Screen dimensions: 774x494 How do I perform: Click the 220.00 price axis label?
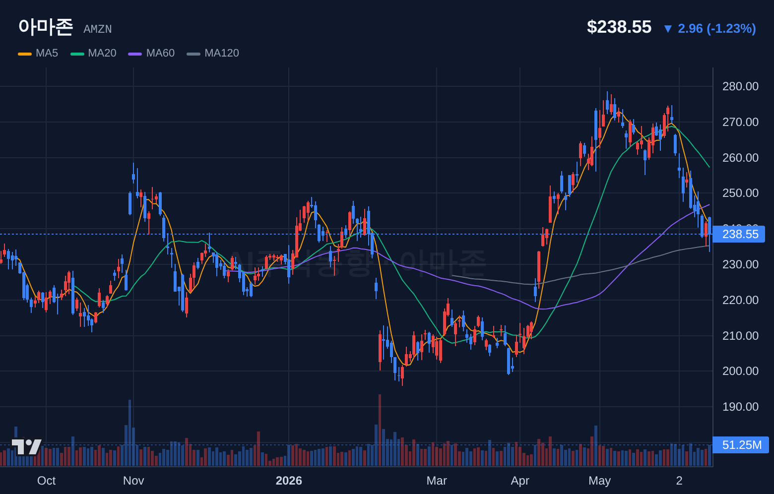(x=740, y=300)
